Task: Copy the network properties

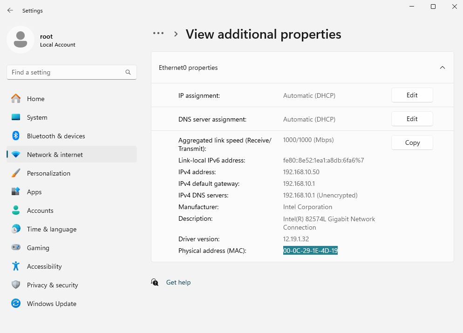Action: pyautogui.click(x=412, y=143)
